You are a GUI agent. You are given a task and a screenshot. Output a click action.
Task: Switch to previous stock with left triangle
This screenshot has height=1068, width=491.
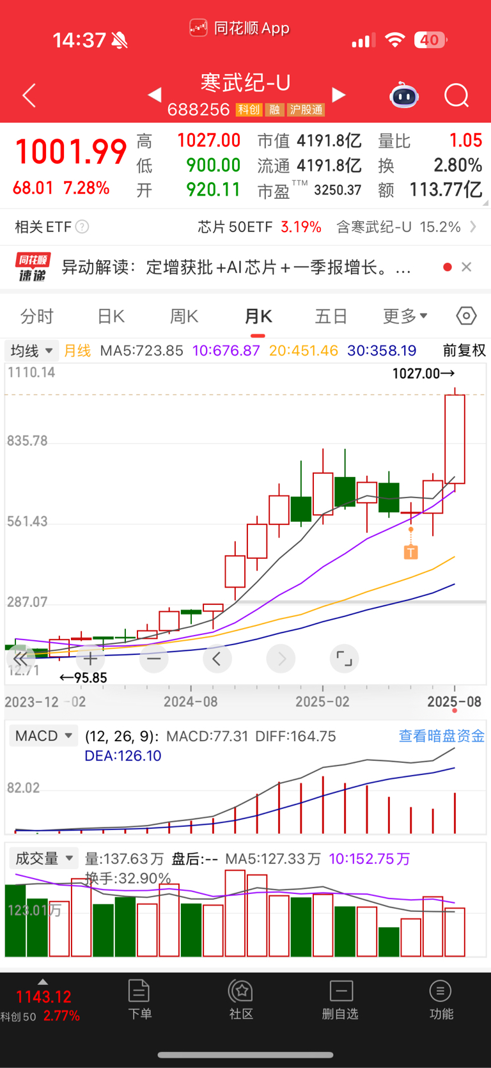[154, 95]
